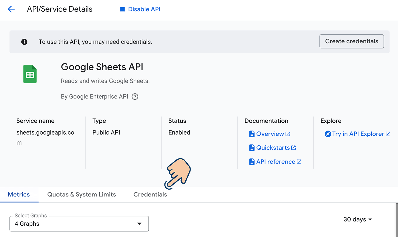Click external-link icon after Try in API Explorer

pyautogui.click(x=388, y=134)
